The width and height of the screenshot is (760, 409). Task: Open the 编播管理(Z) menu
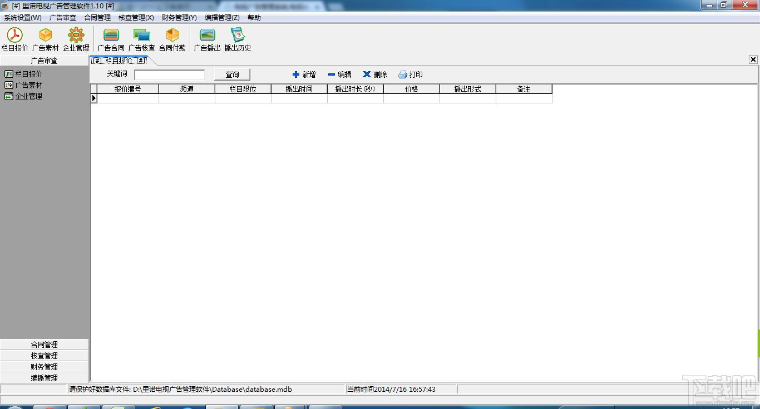coord(222,18)
